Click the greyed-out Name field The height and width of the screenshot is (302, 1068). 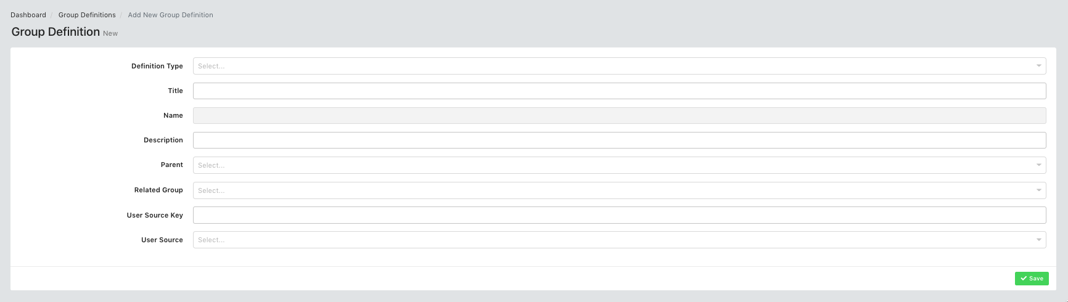[x=619, y=116]
